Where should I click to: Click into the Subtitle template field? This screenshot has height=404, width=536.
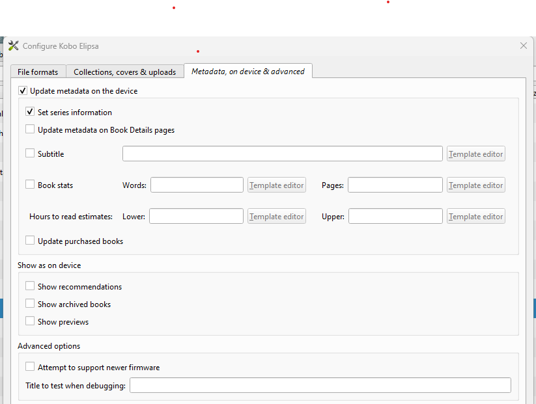[283, 154]
